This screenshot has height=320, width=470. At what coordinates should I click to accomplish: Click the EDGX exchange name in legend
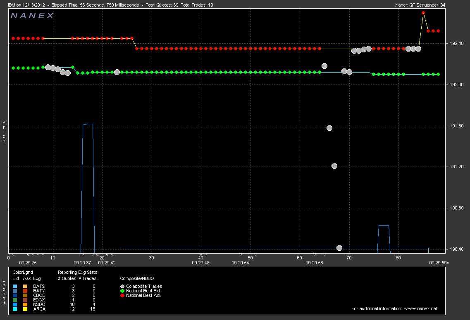click(39, 300)
